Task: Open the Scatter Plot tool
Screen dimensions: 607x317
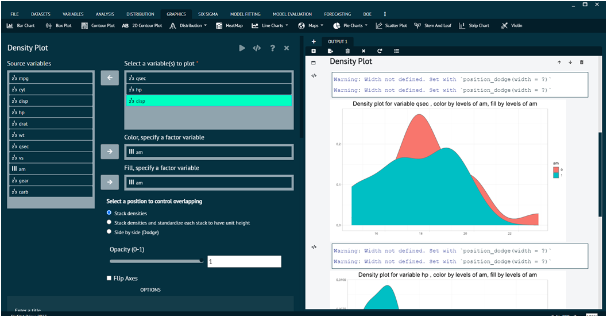Action: [x=392, y=25]
